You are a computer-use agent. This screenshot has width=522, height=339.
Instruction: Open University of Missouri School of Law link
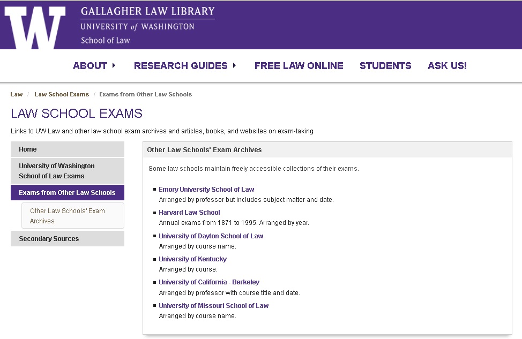pos(213,305)
